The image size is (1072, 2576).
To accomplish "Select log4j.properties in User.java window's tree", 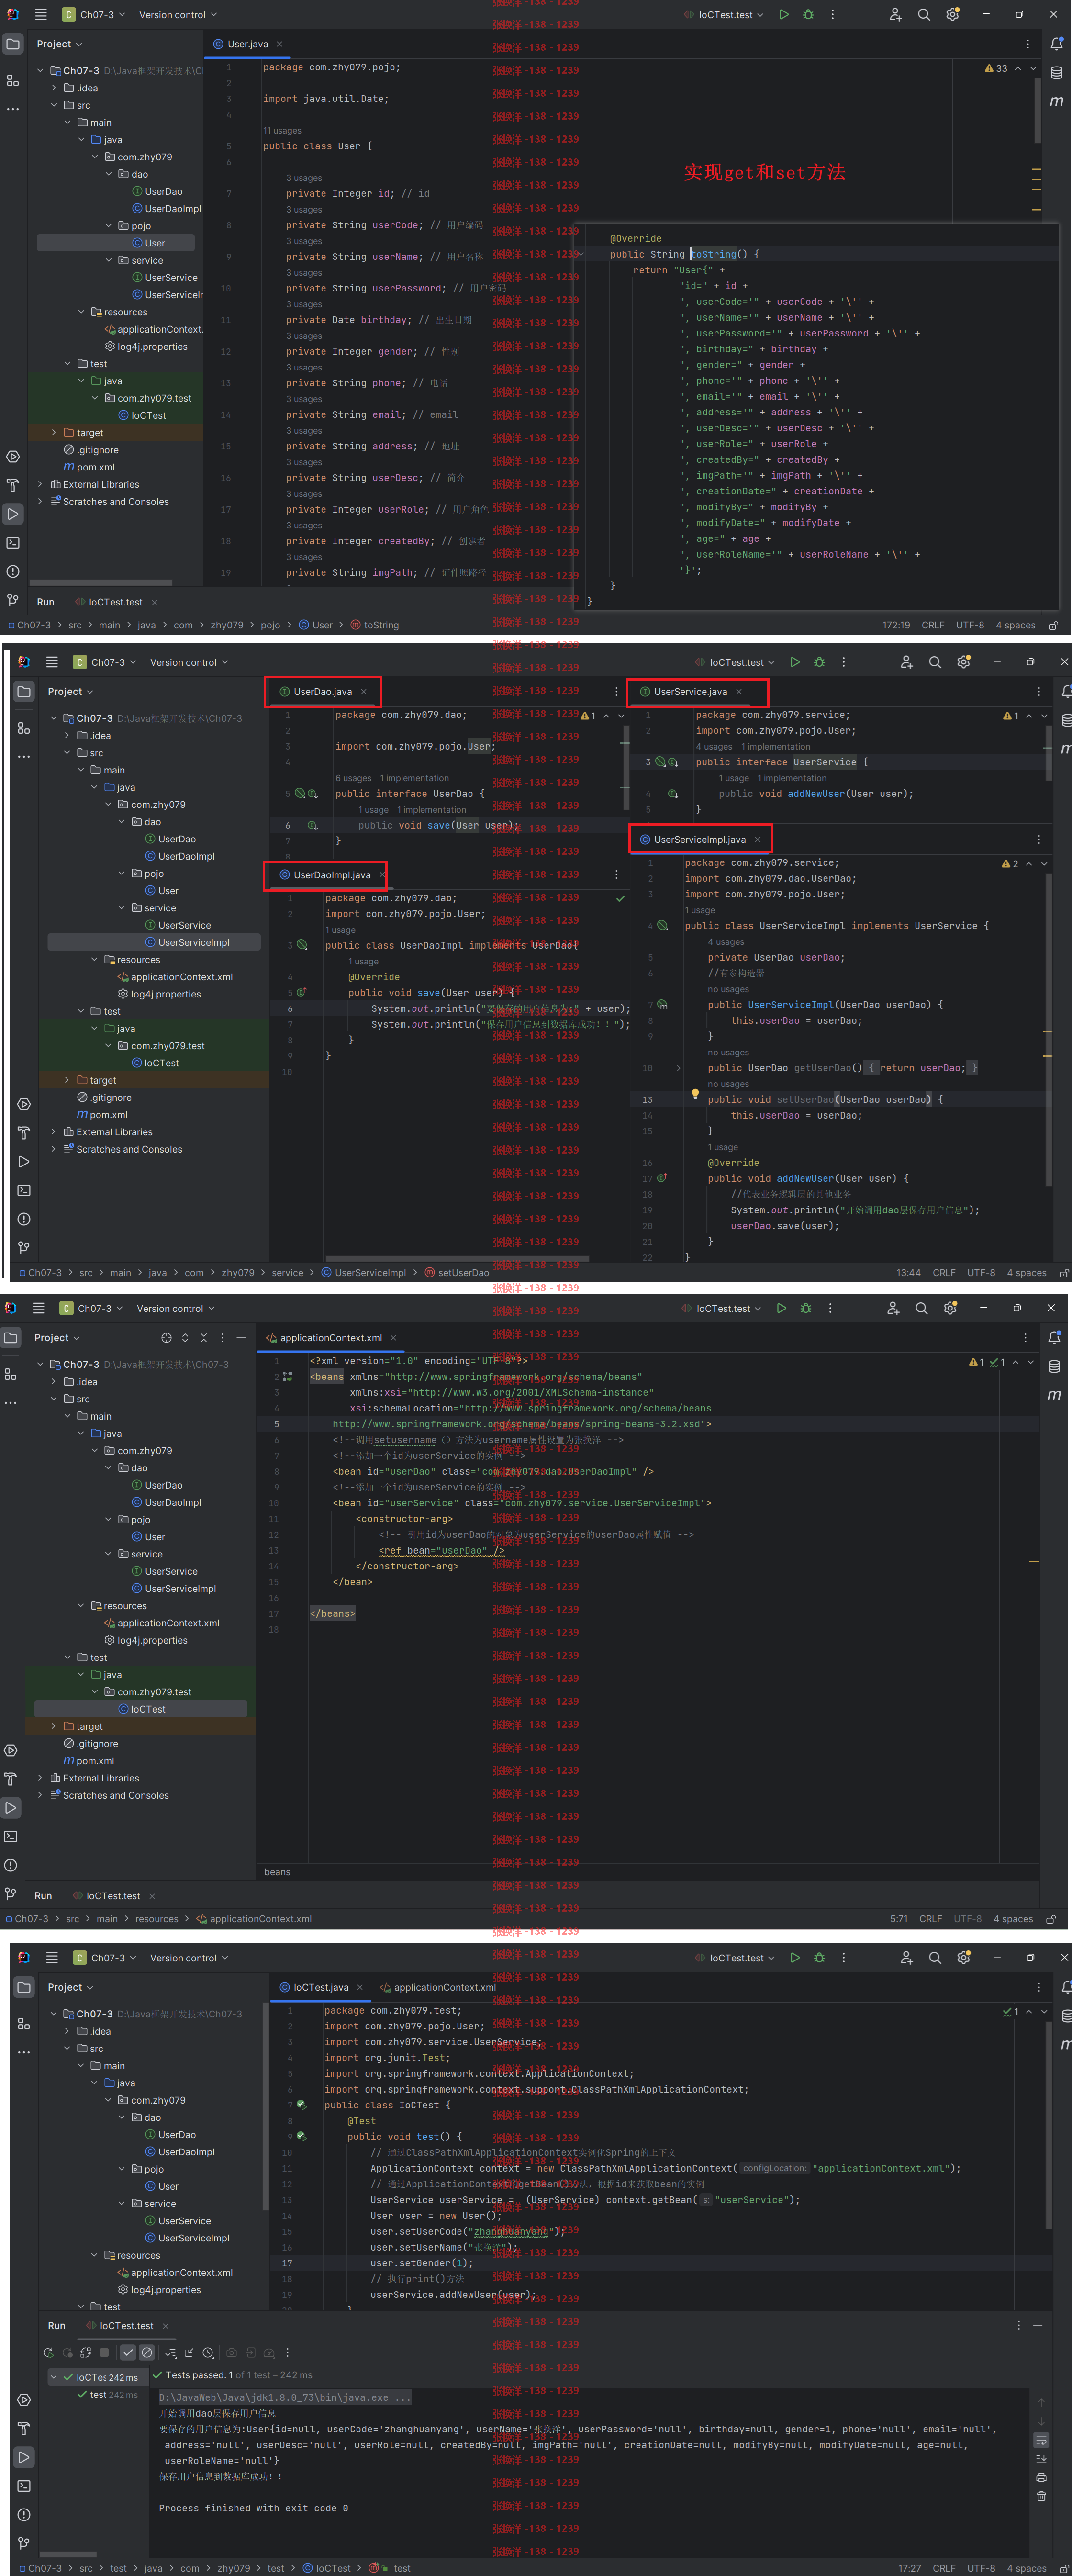I will coord(146,347).
